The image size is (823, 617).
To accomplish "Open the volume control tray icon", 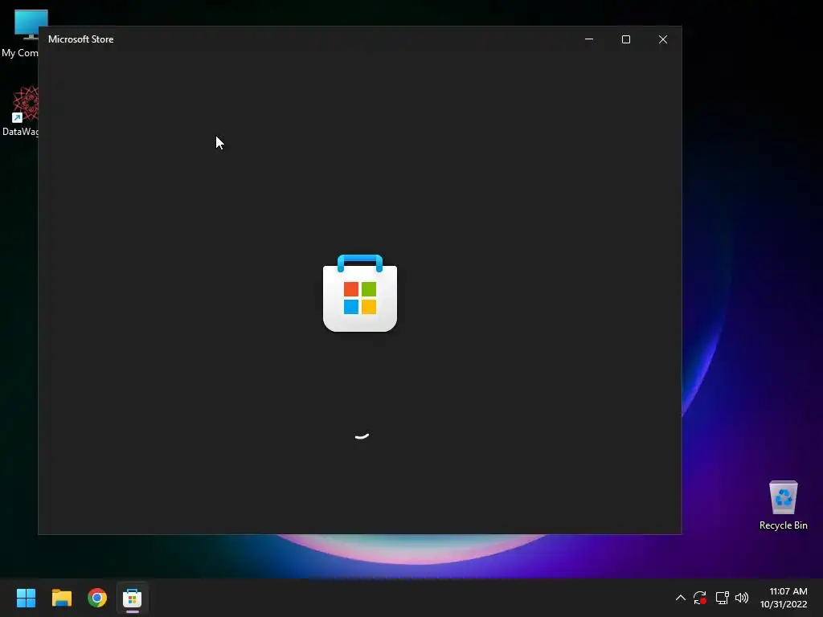I will click(742, 598).
